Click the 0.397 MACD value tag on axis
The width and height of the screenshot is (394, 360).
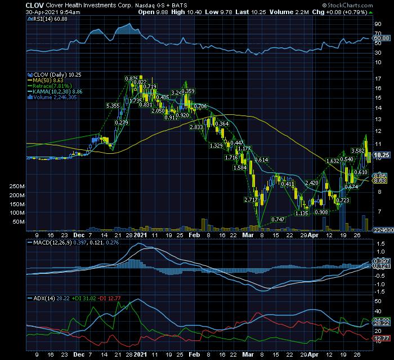tap(382, 261)
